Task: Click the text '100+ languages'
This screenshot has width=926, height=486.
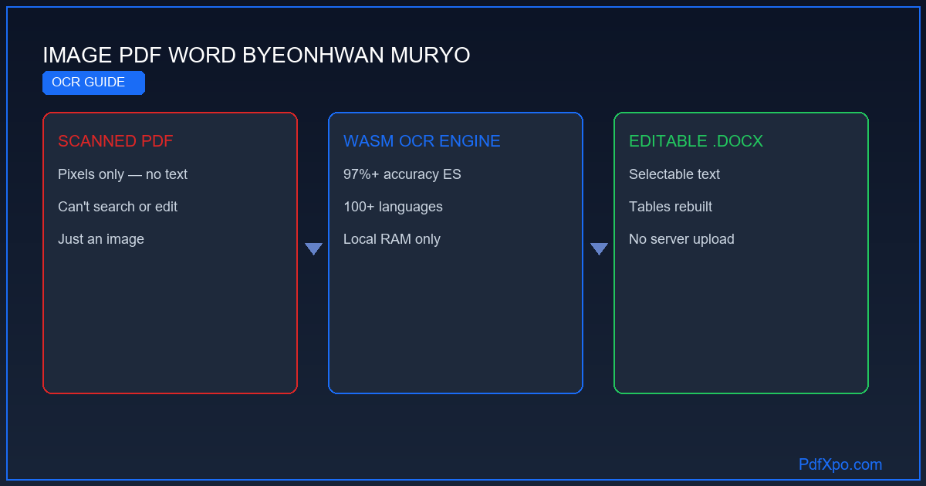Action: [394, 207]
